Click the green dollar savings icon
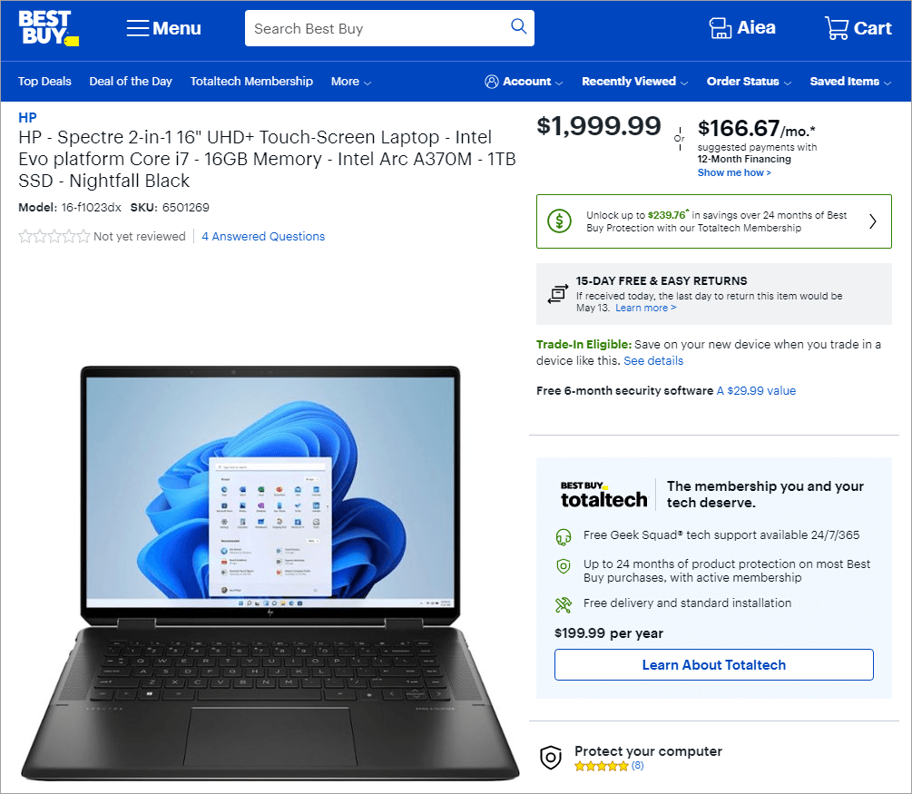Image resolution: width=912 pixels, height=794 pixels. click(560, 221)
